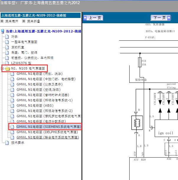The width and height of the screenshot is (178, 180).
Task: Click the page icon next to DELPHI系统 entry
Action: pos(12,132)
